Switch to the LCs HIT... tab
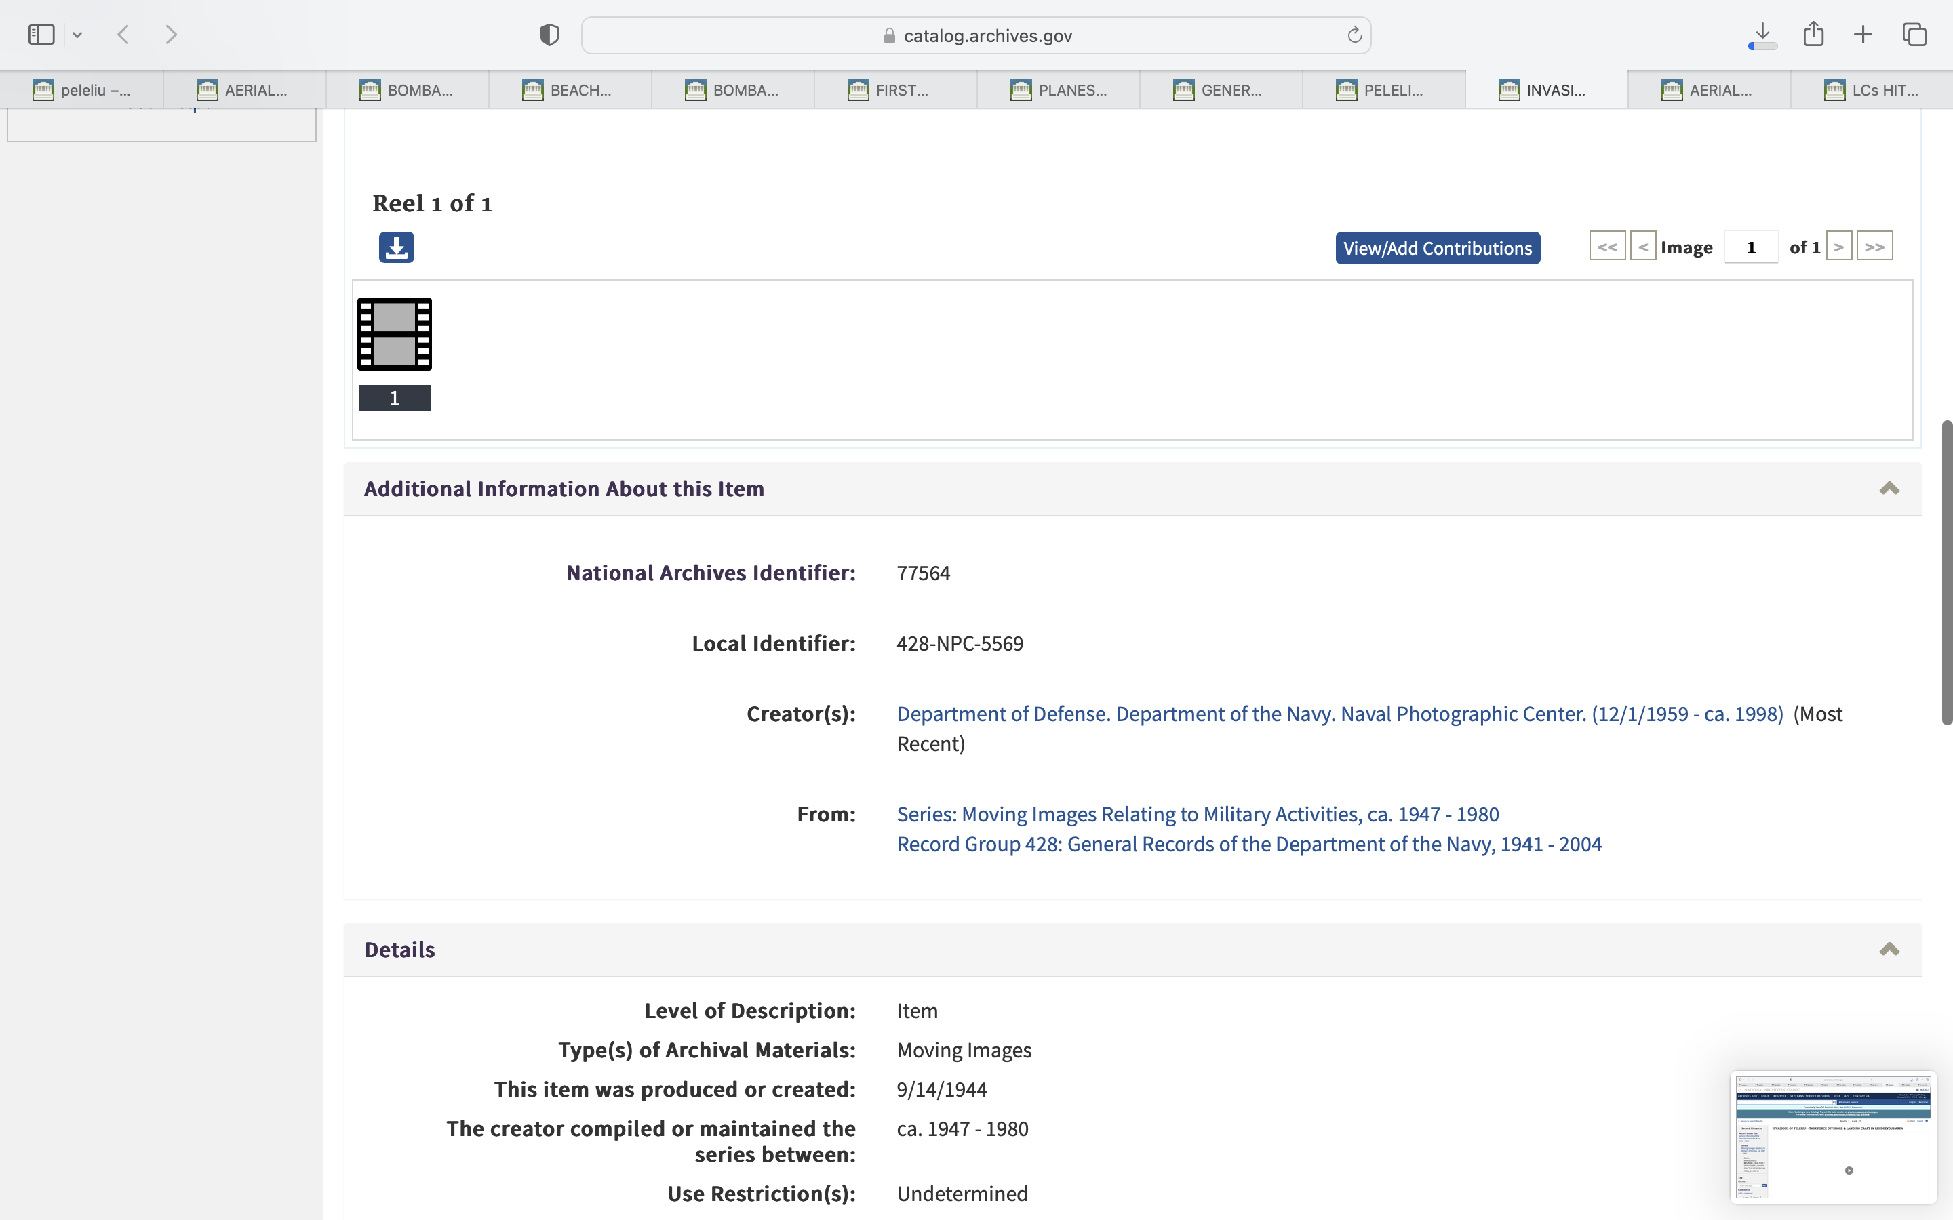 [1872, 90]
